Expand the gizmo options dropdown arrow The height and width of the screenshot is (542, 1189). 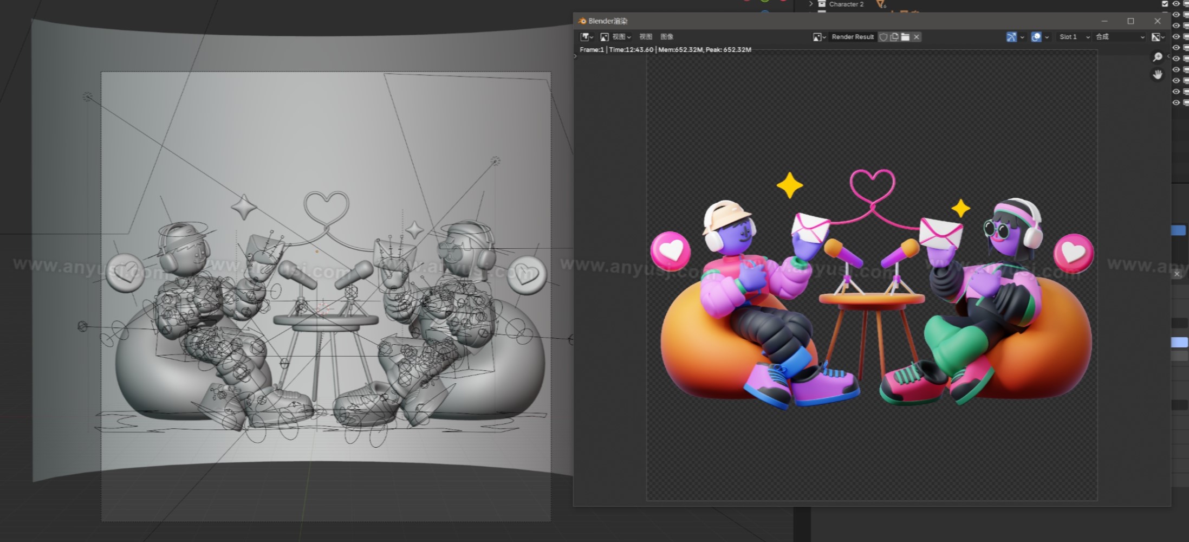[1022, 37]
